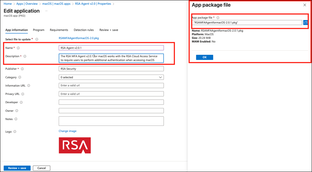Viewport: 312px width, 172px height.
Task: Click info icon next to Publisher label
Action: click(x=22, y=69)
